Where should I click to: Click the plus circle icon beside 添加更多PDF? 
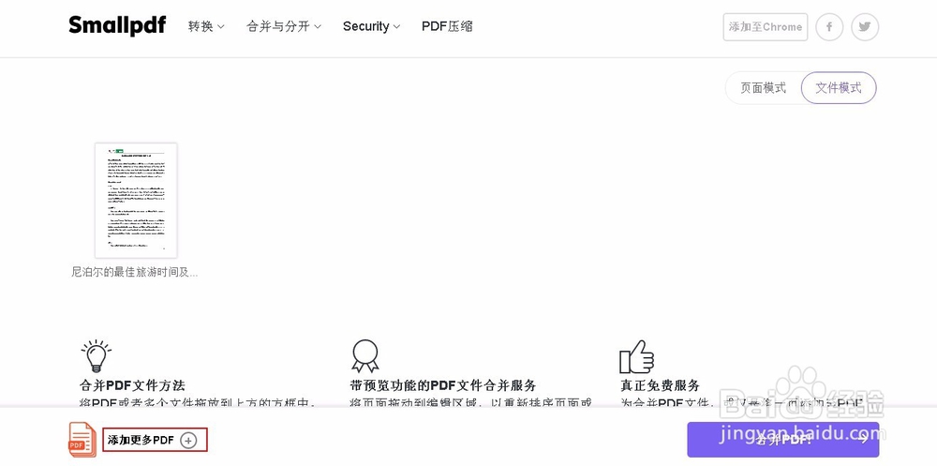[x=188, y=441]
